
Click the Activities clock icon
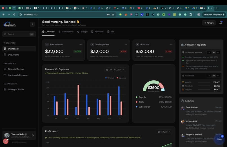183,101
